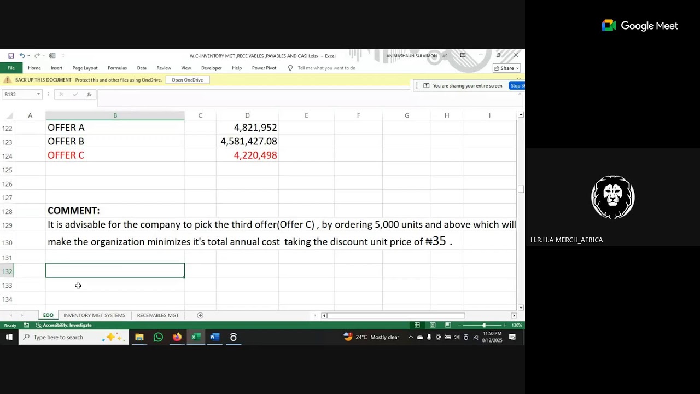Screen dimensions: 700x394
Task: Click the taskbar search box
Action: [x=74, y=337]
